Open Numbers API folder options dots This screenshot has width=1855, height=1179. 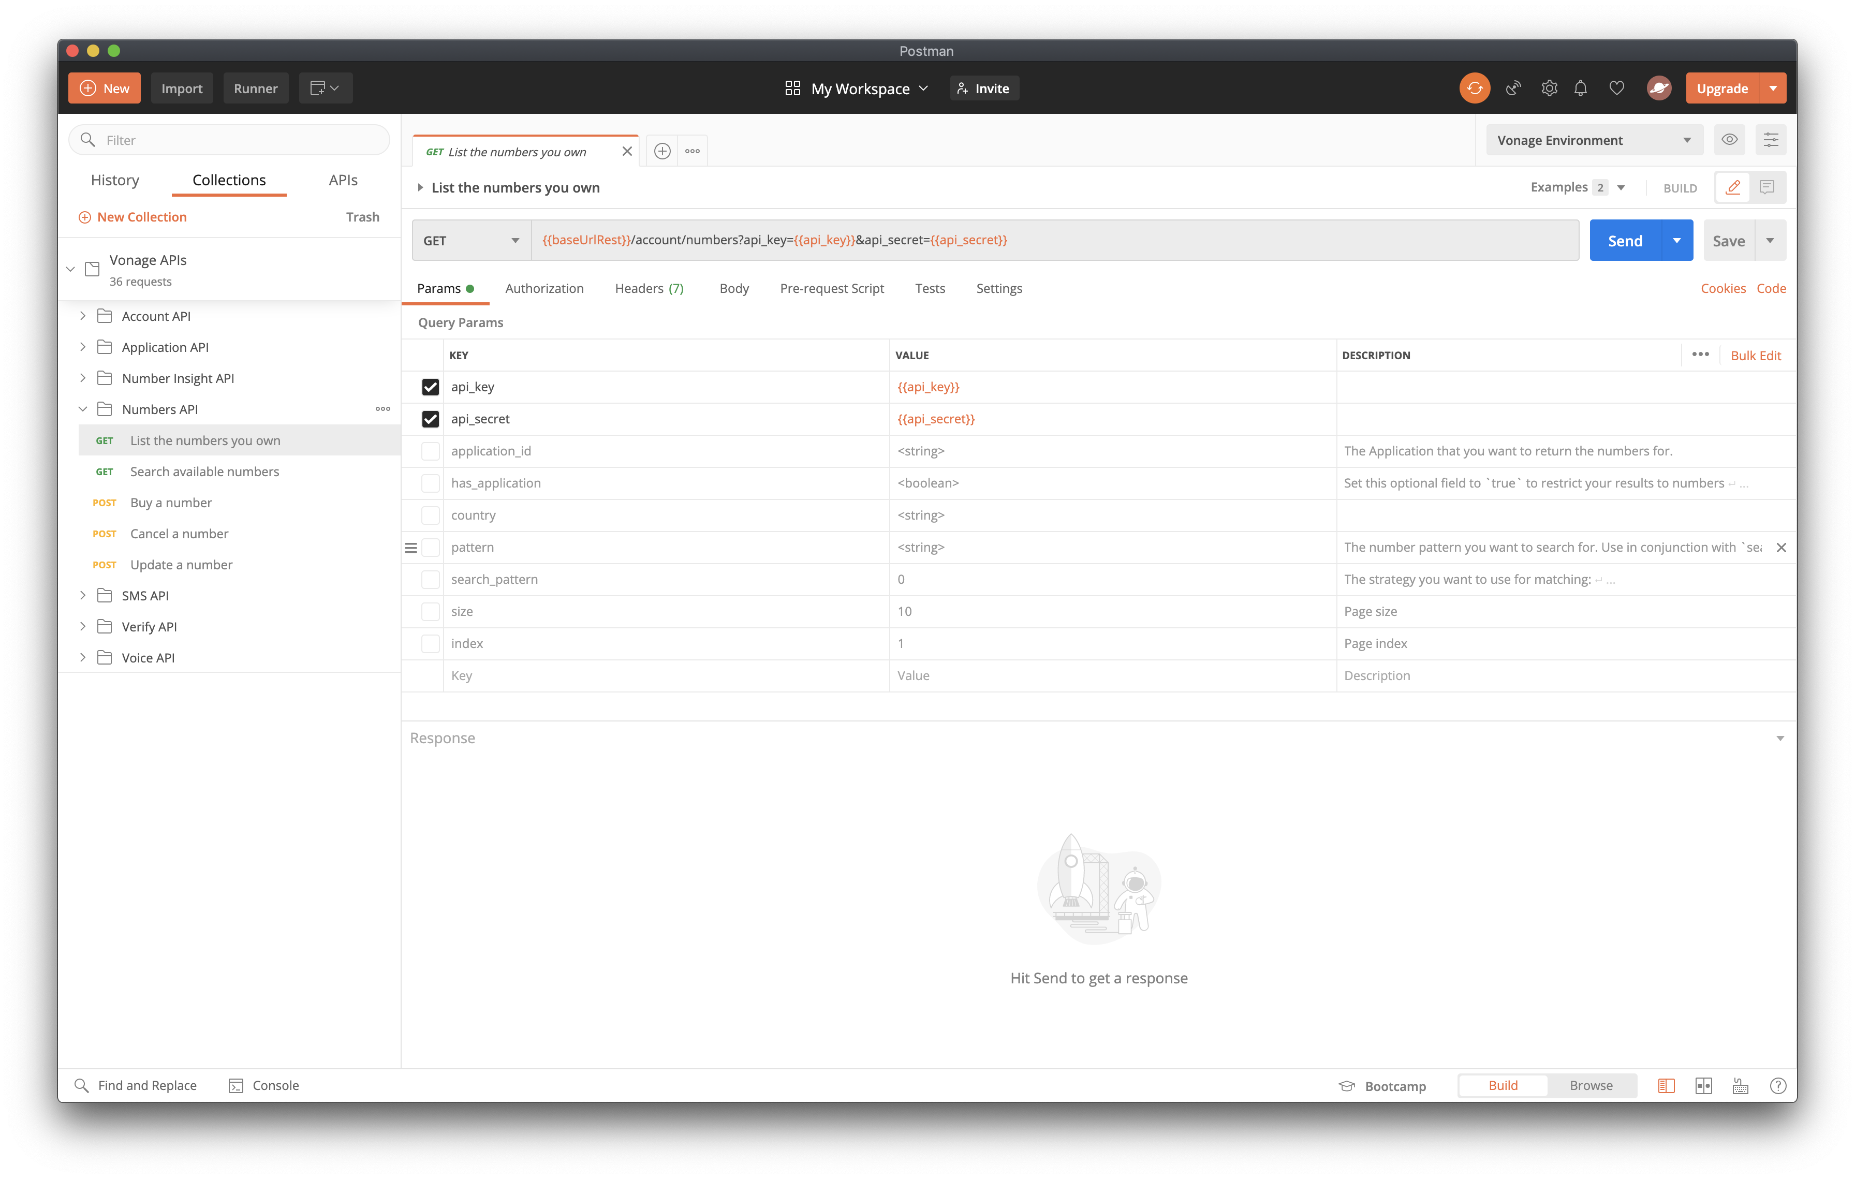383,409
